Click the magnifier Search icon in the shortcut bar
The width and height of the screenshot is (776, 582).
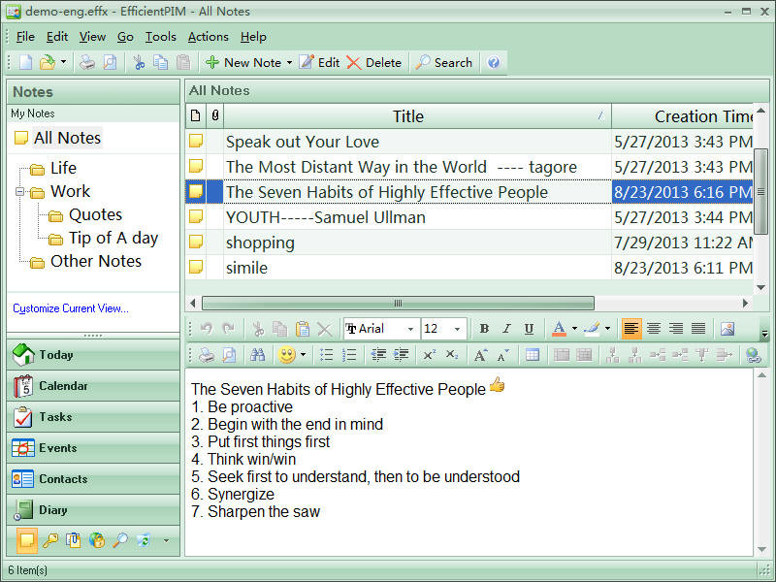pyautogui.click(x=120, y=540)
